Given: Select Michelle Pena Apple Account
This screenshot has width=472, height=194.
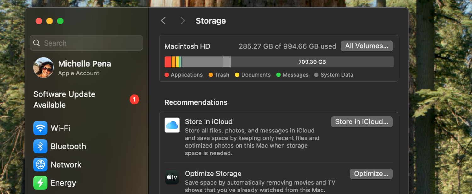Looking at the screenshot, I should click(84, 68).
